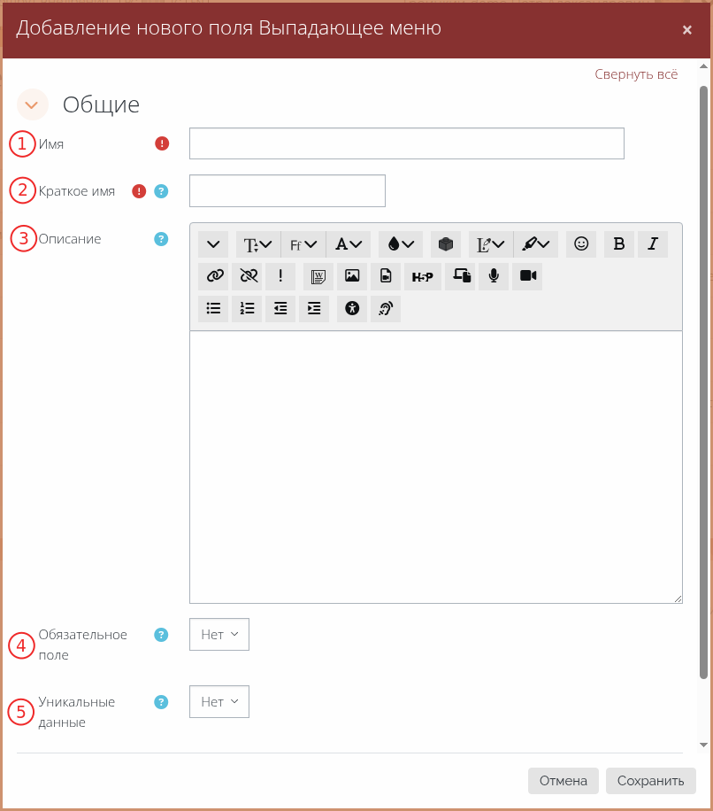Click into the Краткое имя input field

click(x=287, y=190)
